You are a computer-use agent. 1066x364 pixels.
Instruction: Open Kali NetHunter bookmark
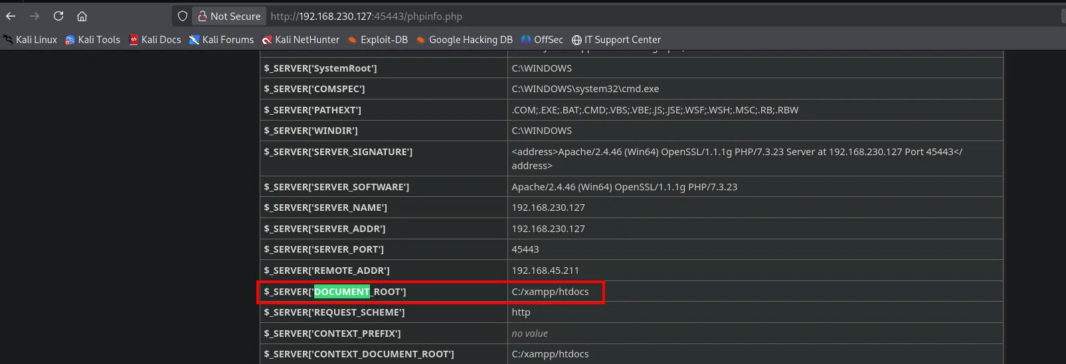tap(301, 40)
